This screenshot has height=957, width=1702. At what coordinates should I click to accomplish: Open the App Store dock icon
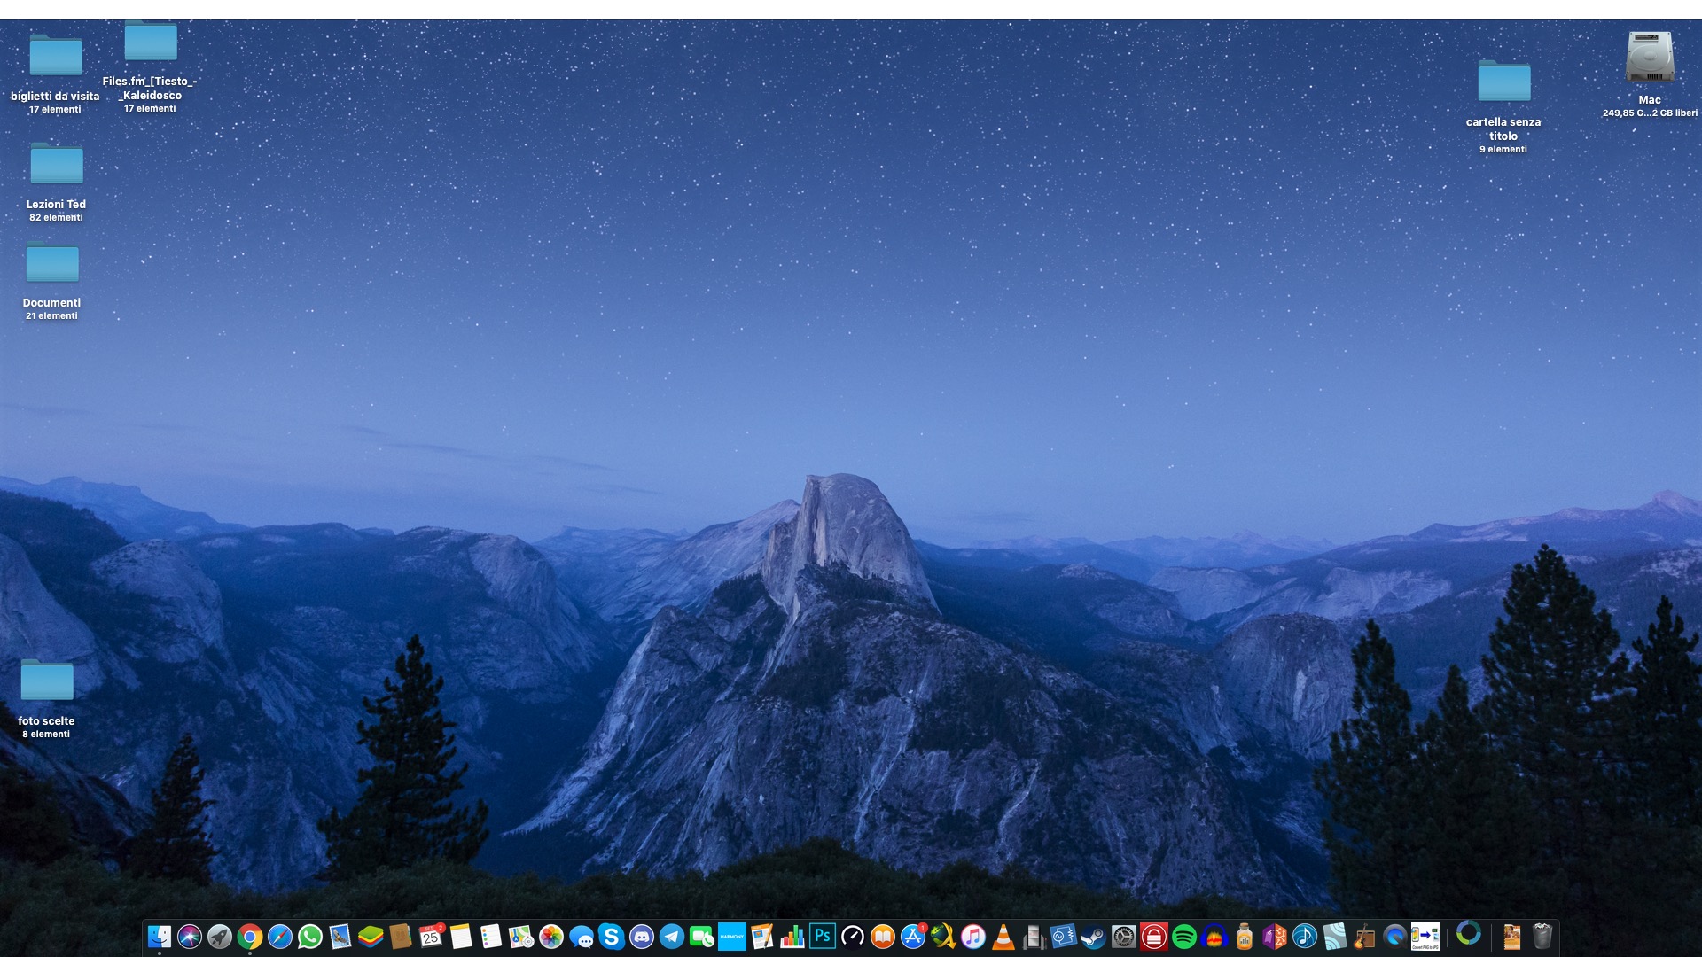(x=913, y=936)
